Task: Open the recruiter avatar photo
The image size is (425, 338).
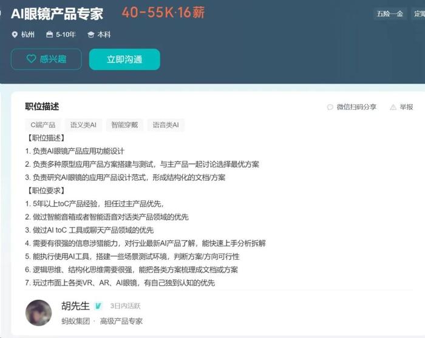Action: point(38,313)
